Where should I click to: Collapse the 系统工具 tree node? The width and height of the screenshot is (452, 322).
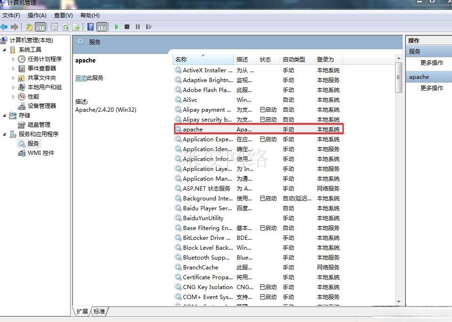tap(4, 50)
